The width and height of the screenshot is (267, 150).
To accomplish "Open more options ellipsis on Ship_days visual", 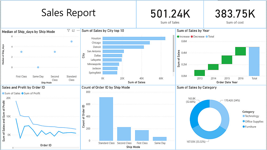I will 78,30.
